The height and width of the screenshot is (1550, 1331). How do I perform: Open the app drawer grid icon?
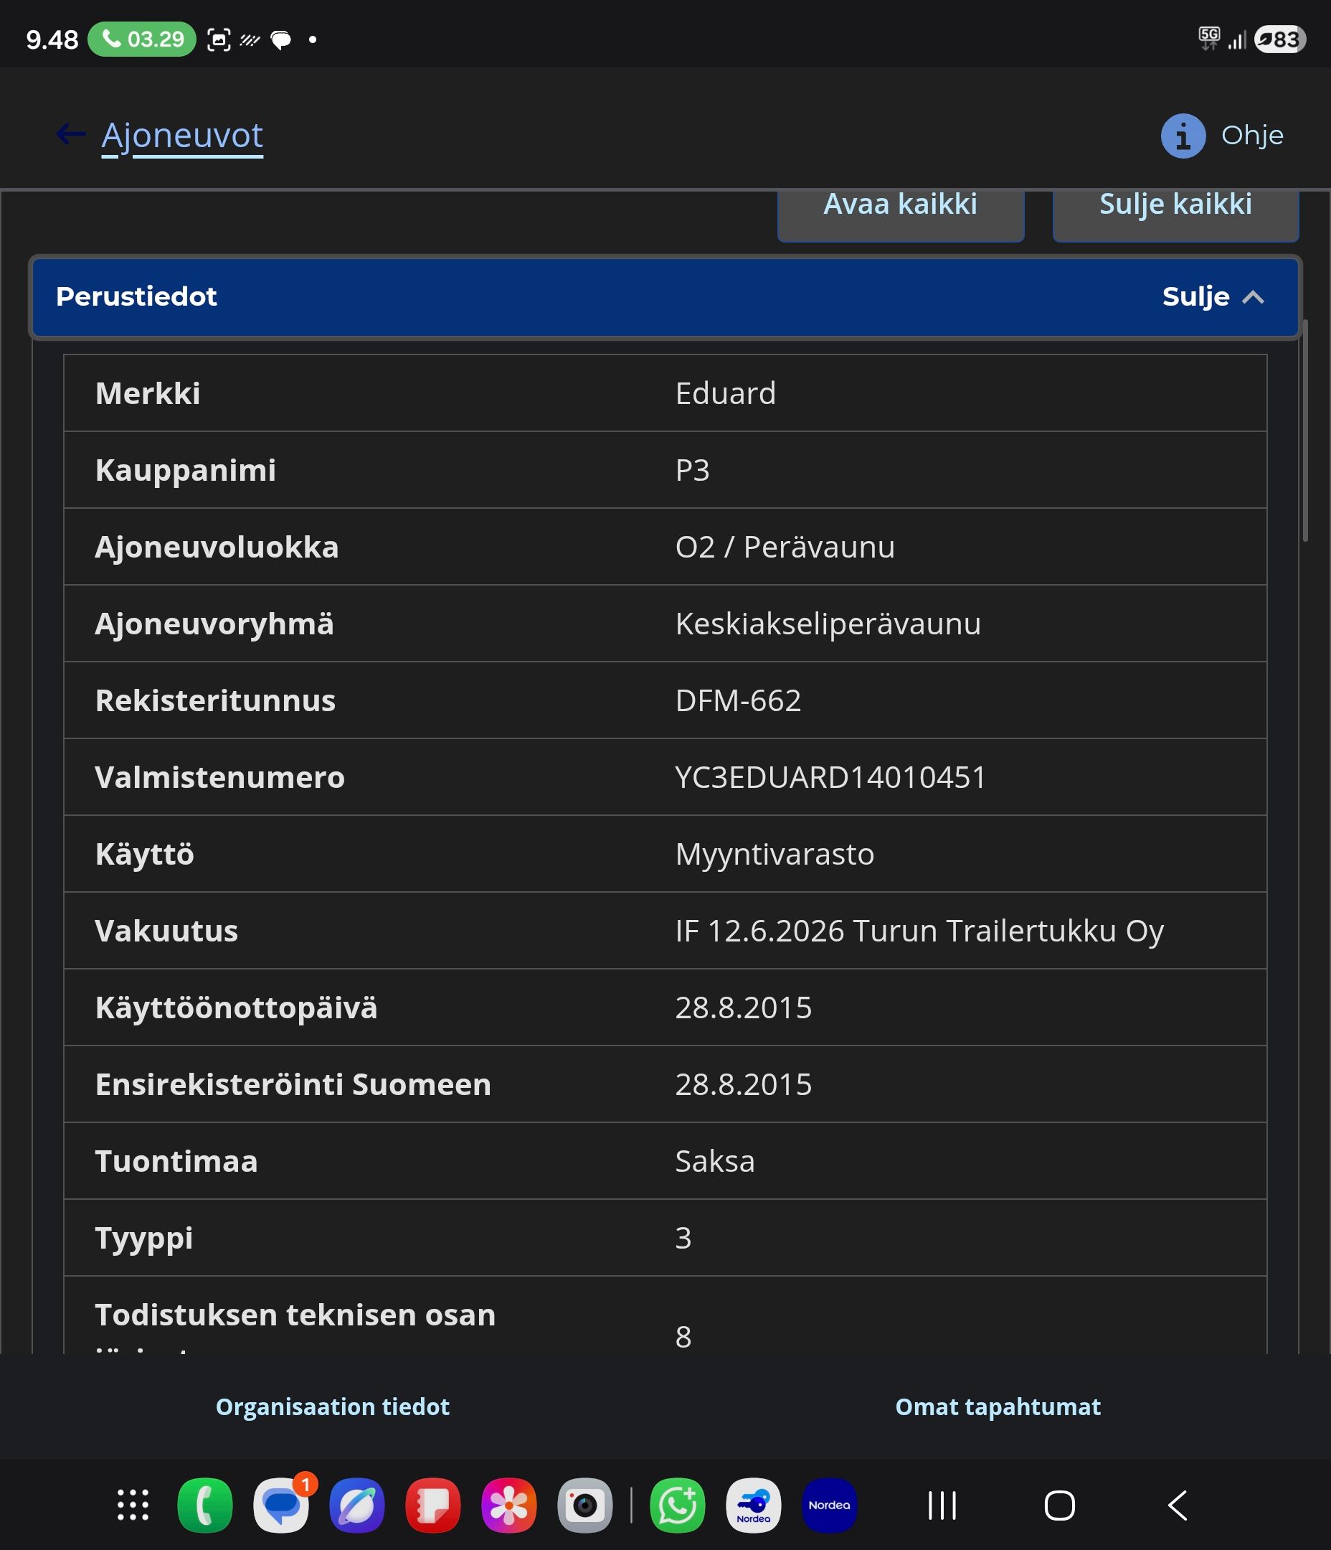(x=133, y=1505)
